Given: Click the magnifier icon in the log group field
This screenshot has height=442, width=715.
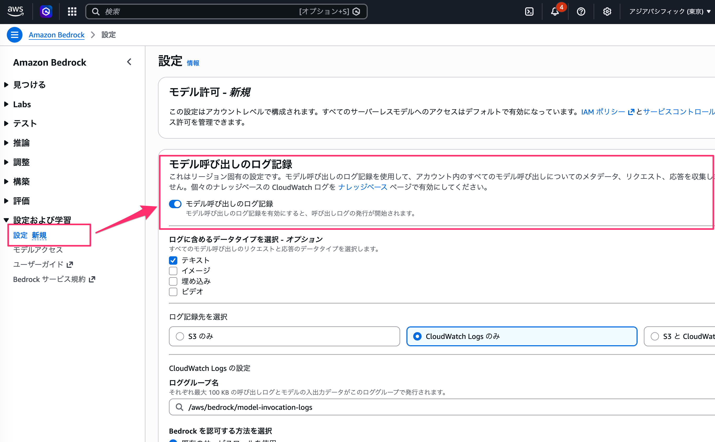Looking at the screenshot, I should click(179, 407).
